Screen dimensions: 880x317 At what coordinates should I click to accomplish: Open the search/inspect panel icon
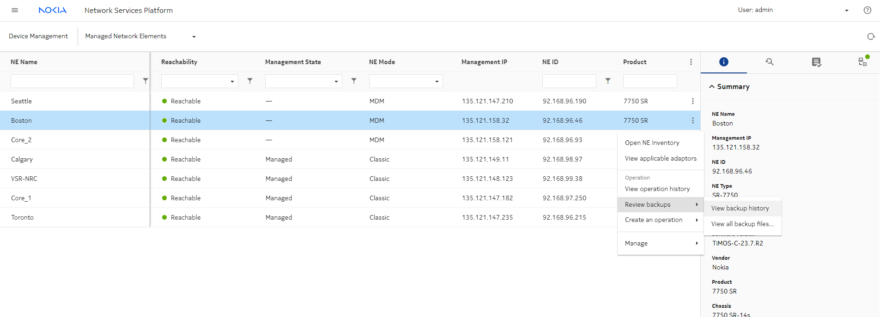(x=770, y=62)
